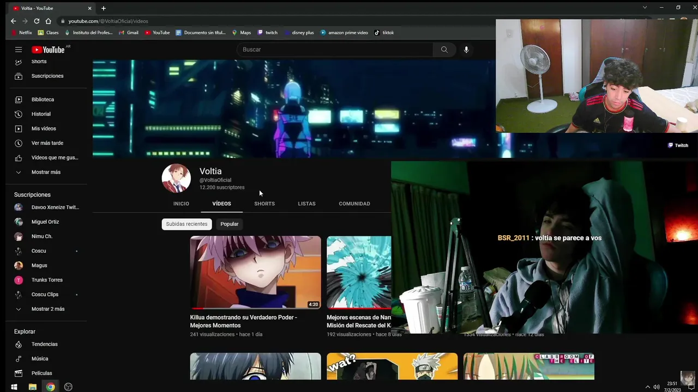Click the browser back arrow
Viewport: 698px width, 392px height.
tap(13, 21)
